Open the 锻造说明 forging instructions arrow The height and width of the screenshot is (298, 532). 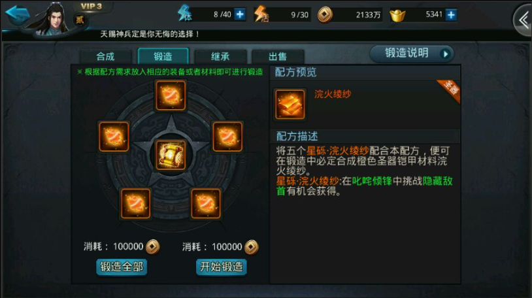tap(446, 54)
